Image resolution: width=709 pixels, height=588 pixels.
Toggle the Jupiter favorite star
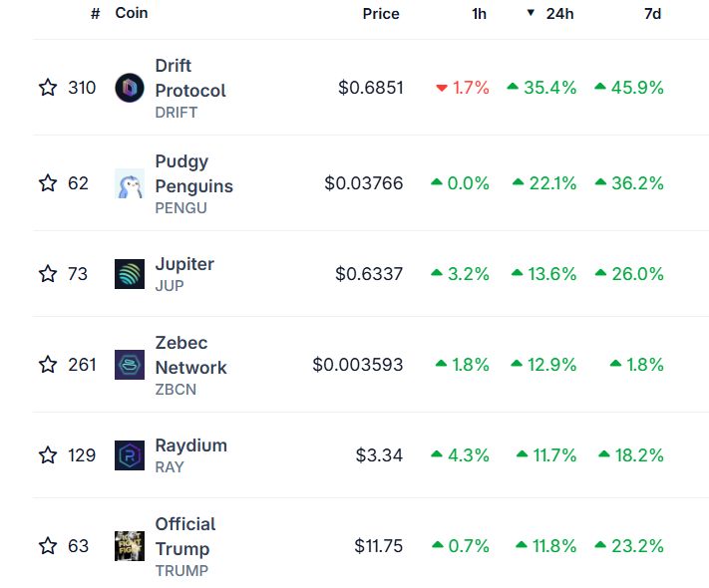click(x=48, y=273)
